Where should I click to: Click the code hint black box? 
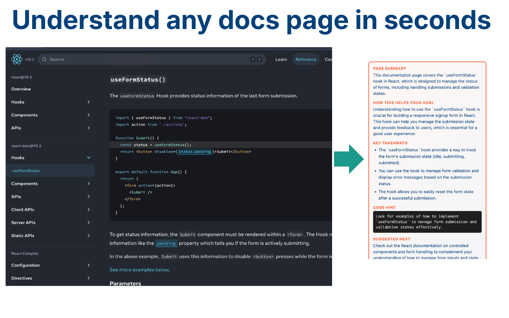pos(427,222)
